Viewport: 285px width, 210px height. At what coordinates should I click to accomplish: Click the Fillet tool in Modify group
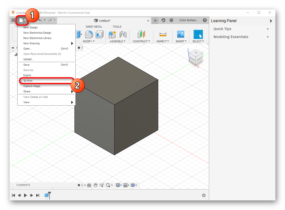89,34
